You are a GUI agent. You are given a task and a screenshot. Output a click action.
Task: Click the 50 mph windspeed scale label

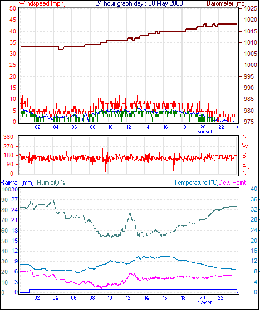(x=12, y=8)
